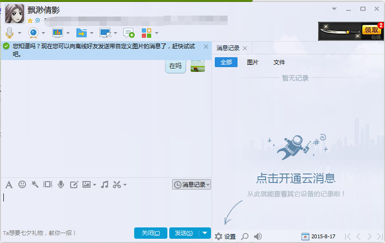Start a voice call with microphone icon
Image resolution: width=385 pixels, height=243 pixels.
(9, 33)
